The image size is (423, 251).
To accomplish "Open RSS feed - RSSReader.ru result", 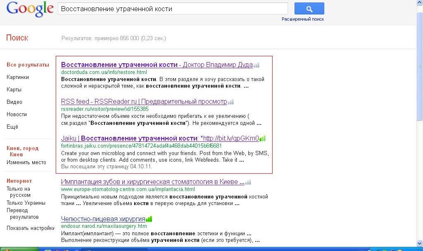I will (144, 102).
